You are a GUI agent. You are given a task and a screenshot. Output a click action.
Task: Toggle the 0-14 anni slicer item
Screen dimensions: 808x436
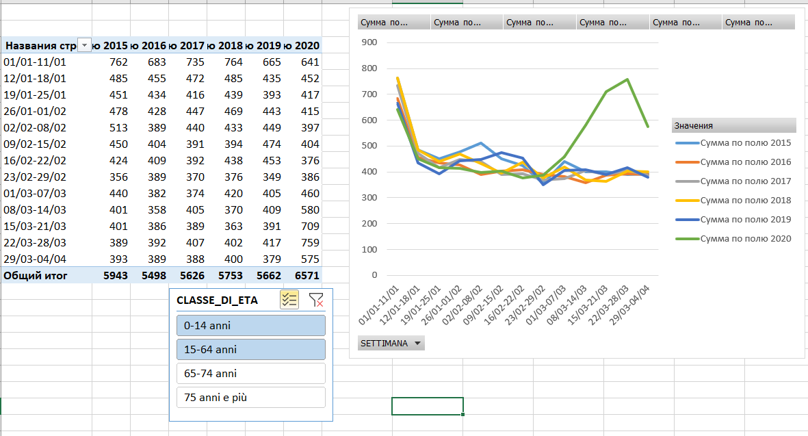point(250,325)
